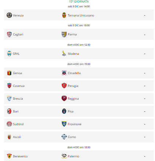
Task: Click the Palermo eagle logo
Action: (x=64, y=156)
